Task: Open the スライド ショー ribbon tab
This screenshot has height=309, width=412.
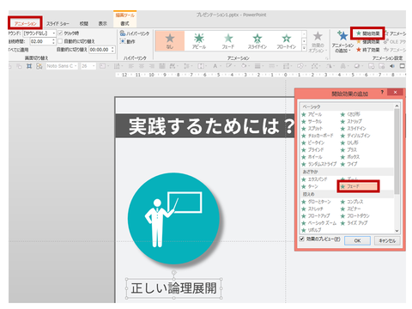Action: pyautogui.click(x=58, y=23)
